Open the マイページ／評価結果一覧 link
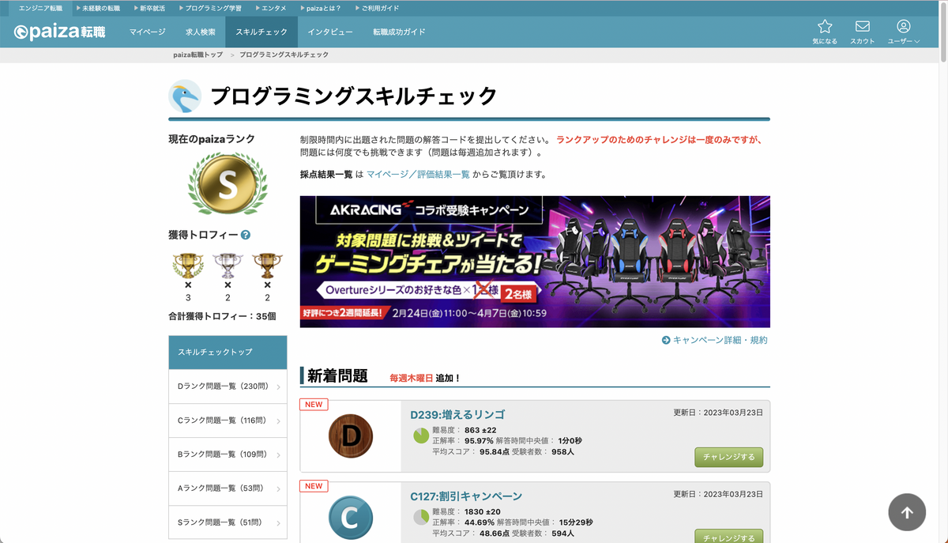This screenshot has height=543, width=948. coord(418,175)
